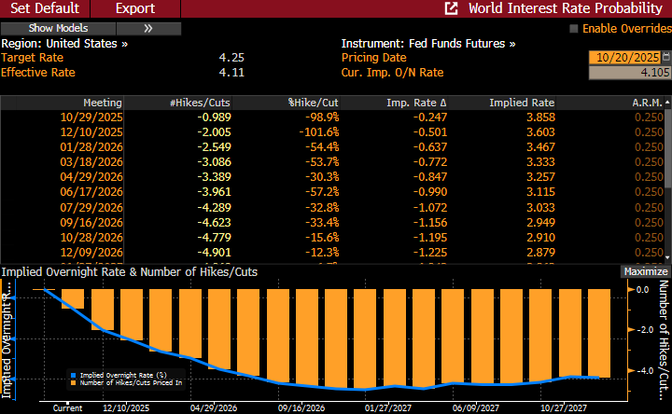Click the #Hikes/Cuts column header

click(200, 102)
